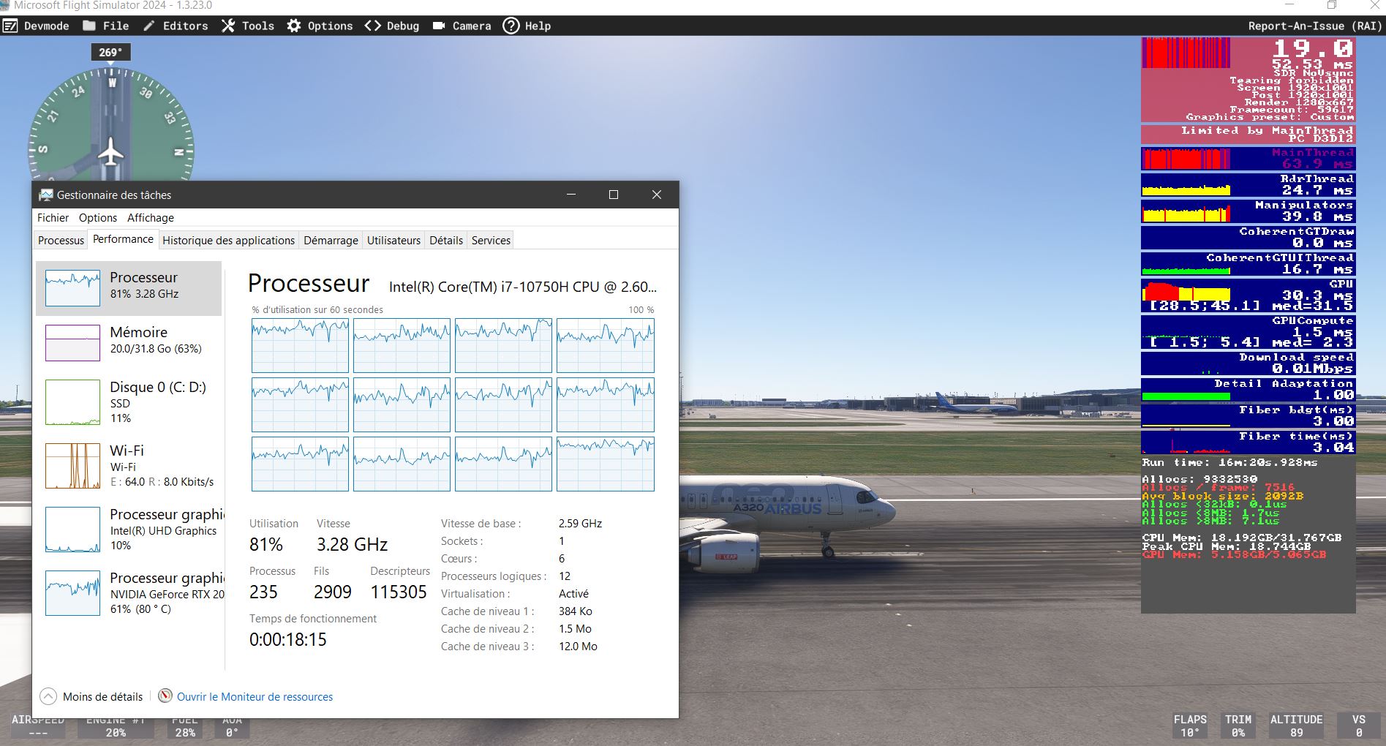Select Disque 0 (C: D:) entry
Screen dimensions: 1386x746
pos(129,402)
